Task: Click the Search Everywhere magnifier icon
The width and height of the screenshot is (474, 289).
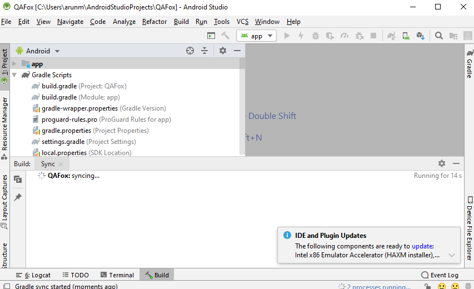Action: (438, 36)
